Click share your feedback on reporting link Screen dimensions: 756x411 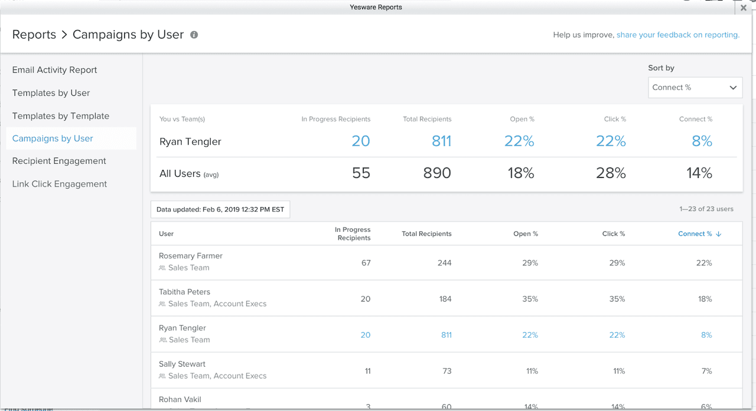point(677,35)
